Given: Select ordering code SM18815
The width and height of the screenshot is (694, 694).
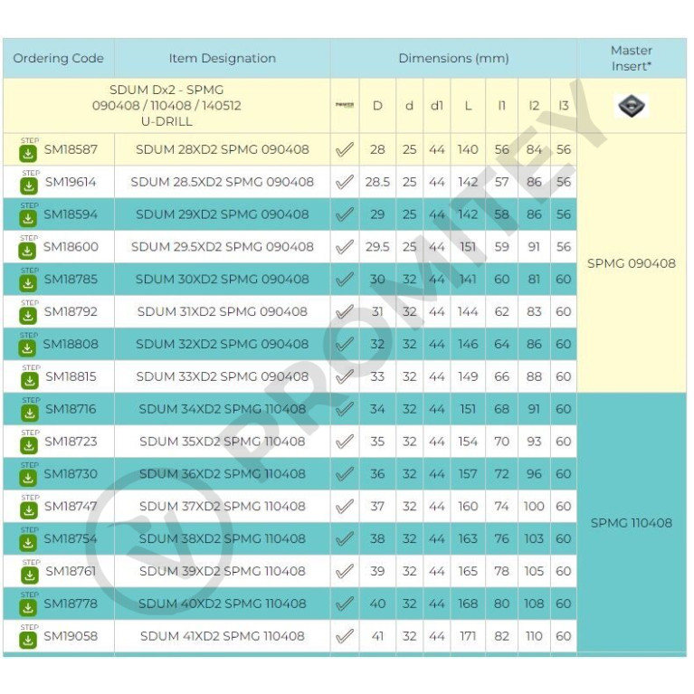Looking at the screenshot, I should [x=71, y=376].
